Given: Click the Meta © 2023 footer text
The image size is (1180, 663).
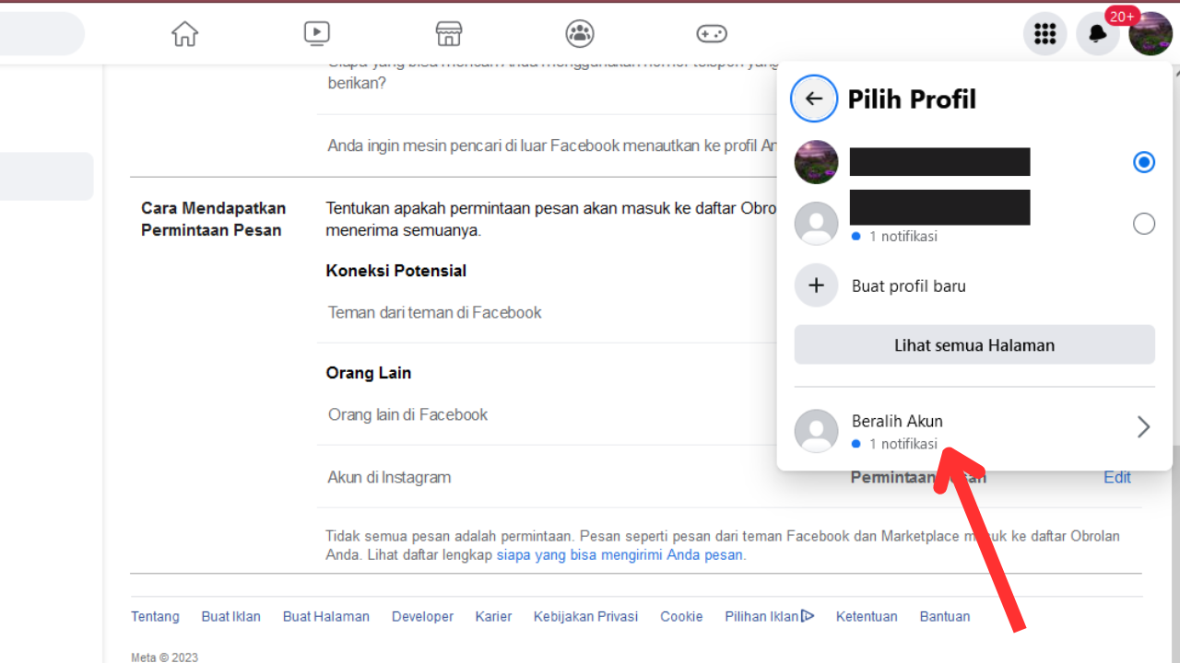Looking at the screenshot, I should [164, 657].
